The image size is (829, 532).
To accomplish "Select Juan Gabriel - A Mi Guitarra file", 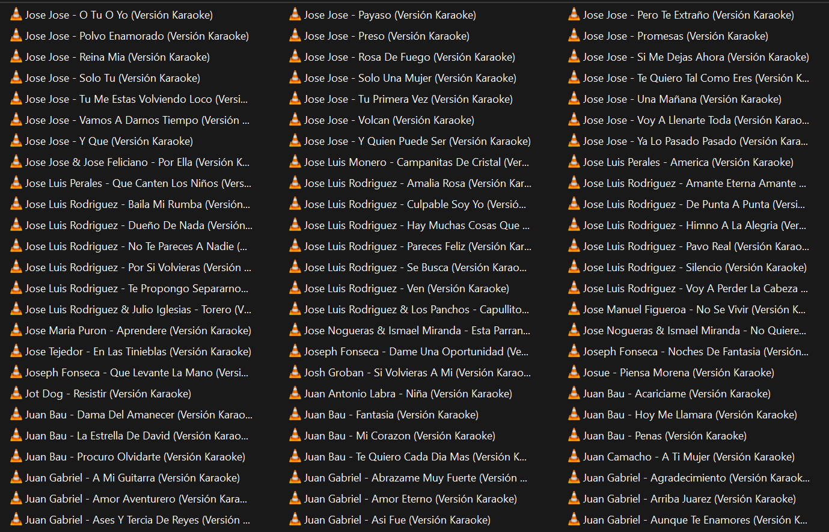I will tap(132, 478).
